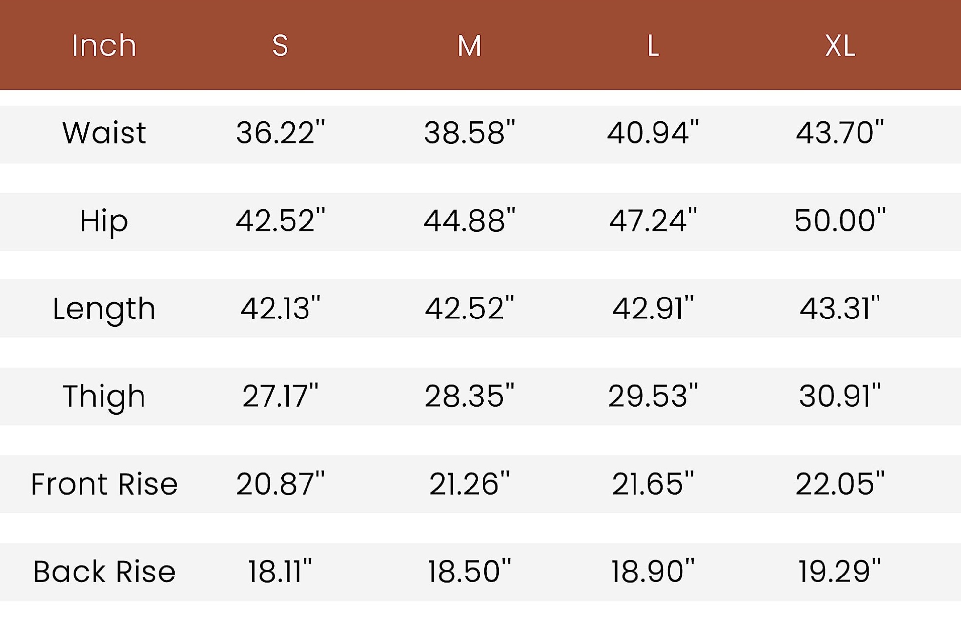Select the 19.29" back rise value for XL
The image size is (961, 636).
point(839,572)
